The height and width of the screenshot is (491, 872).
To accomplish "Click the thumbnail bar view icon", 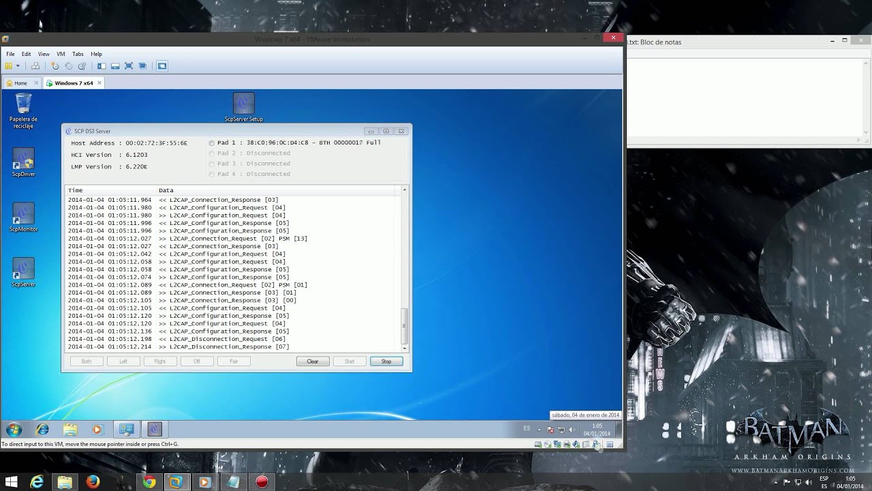I will point(115,66).
